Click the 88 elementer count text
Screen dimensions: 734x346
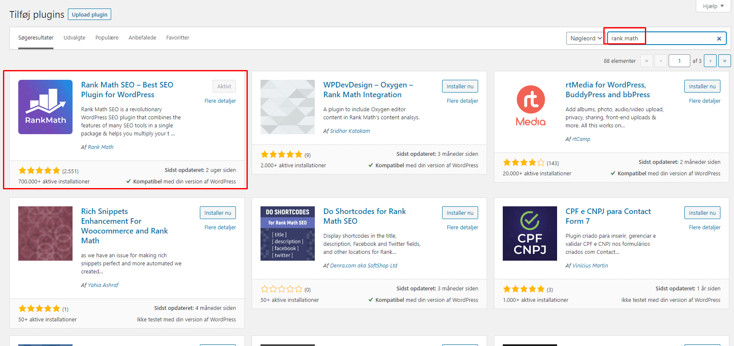(x=619, y=61)
